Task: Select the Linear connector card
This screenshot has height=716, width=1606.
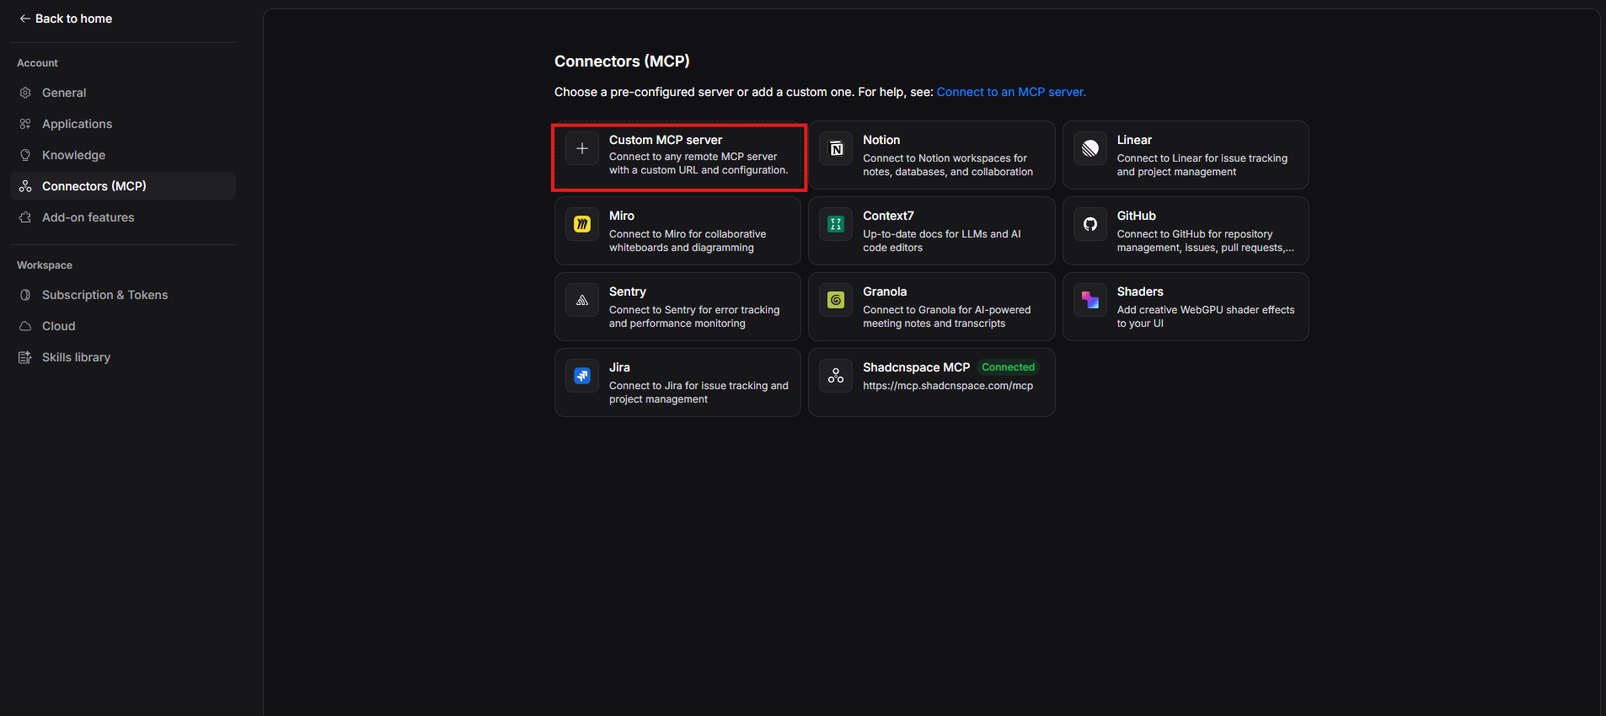Action: point(1186,155)
